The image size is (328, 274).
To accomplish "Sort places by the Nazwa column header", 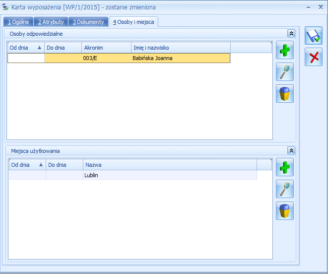I will [170, 165].
